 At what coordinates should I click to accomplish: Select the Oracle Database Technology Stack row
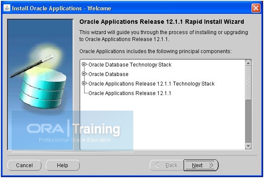[x=130, y=65]
